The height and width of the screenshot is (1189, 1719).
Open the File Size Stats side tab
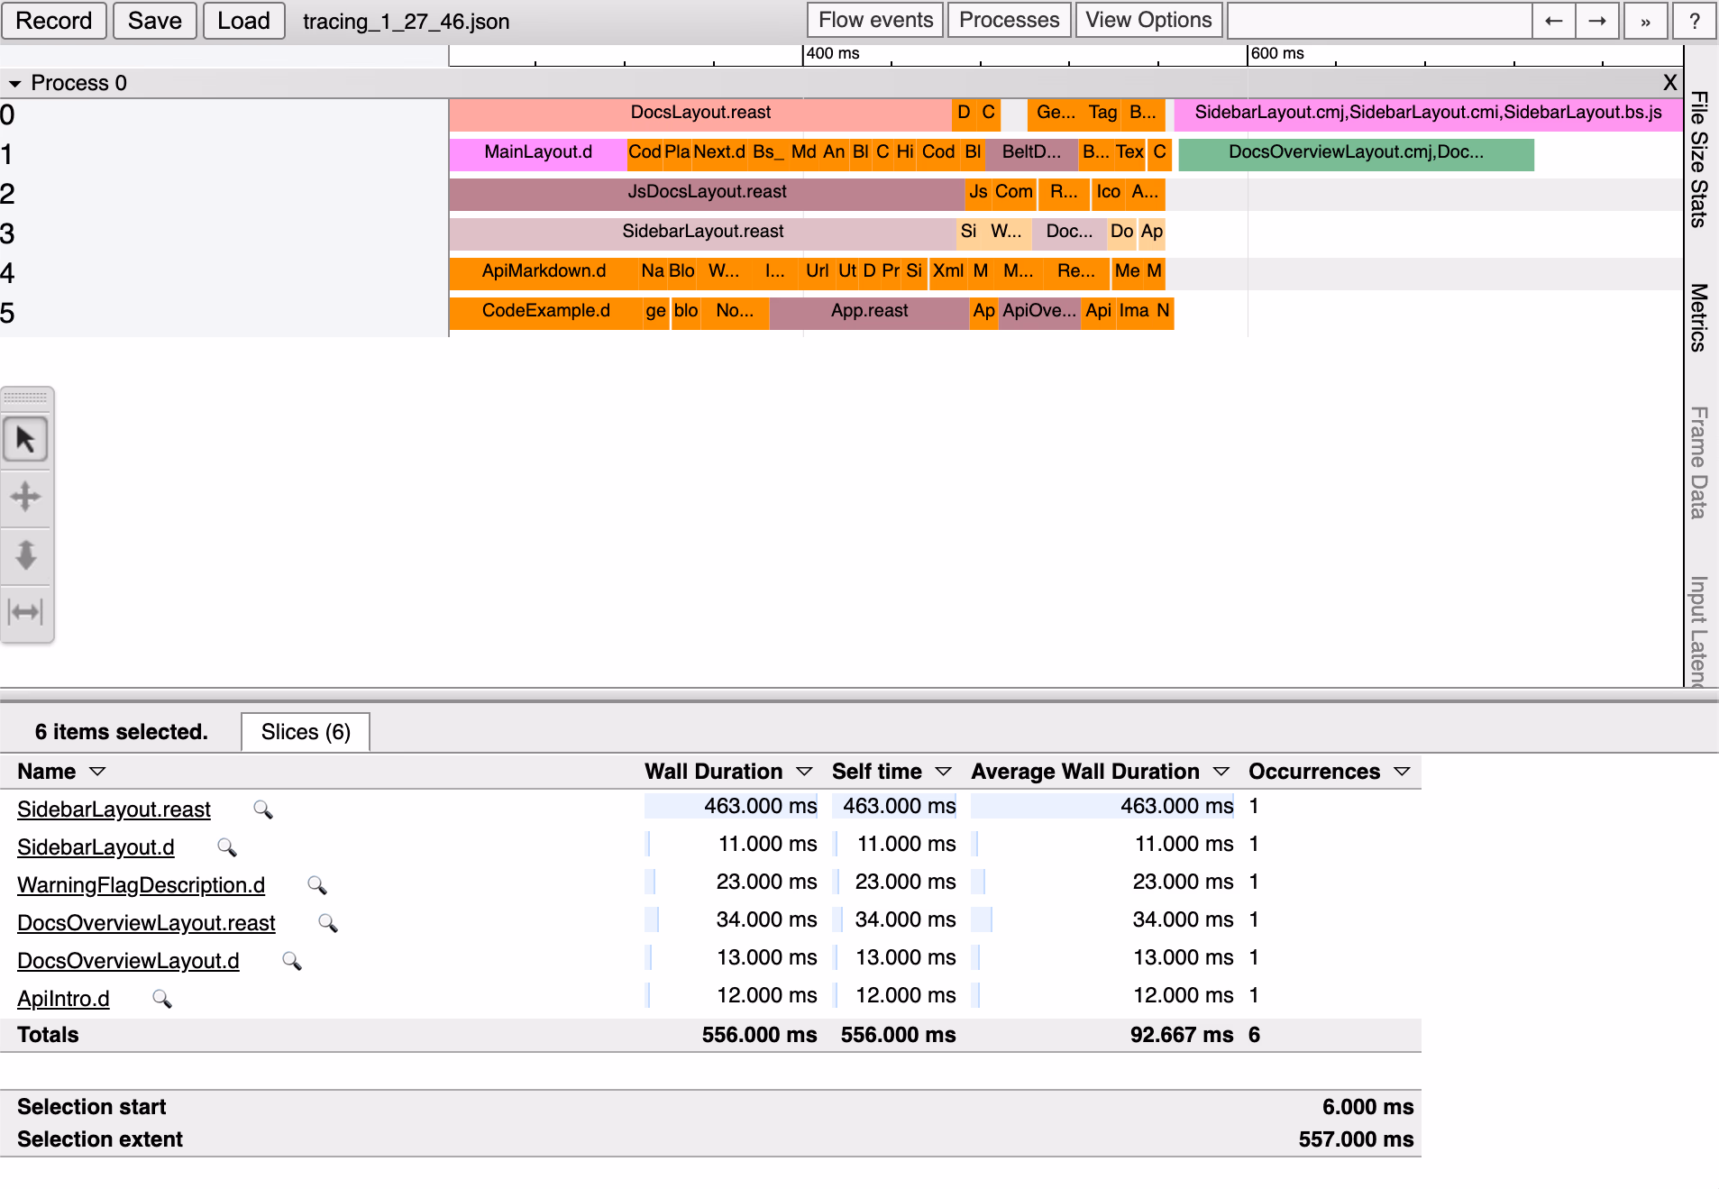(1699, 160)
